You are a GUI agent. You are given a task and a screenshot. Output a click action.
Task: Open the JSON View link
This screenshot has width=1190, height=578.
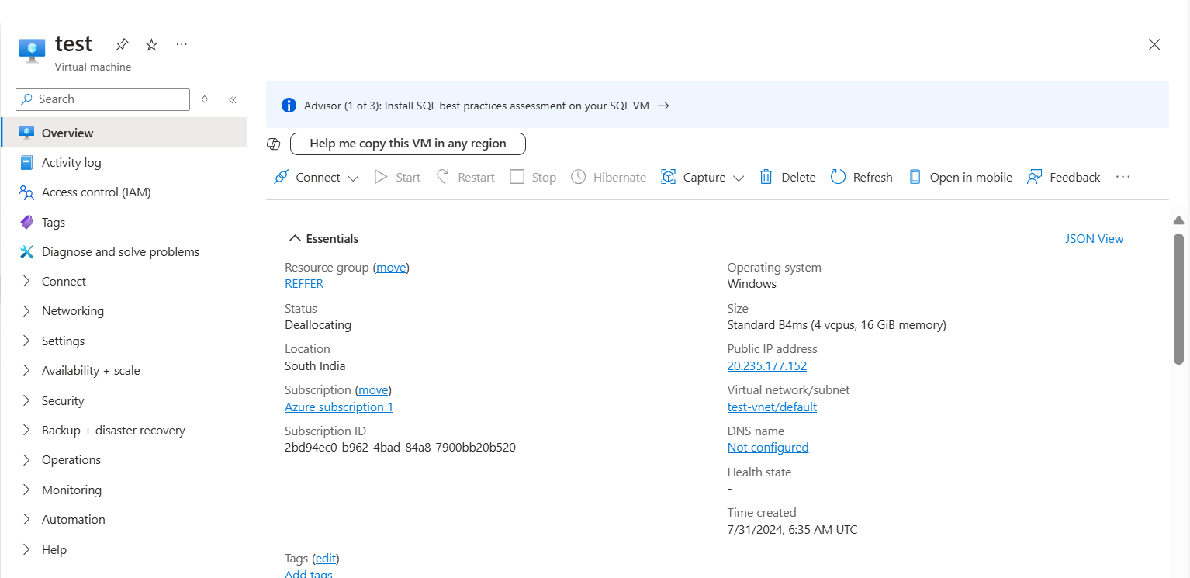1094,238
